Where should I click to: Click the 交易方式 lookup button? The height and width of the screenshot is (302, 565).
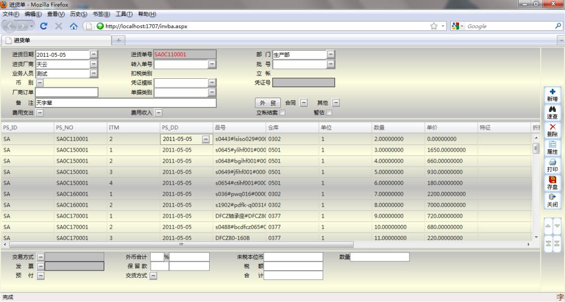tap(41, 257)
